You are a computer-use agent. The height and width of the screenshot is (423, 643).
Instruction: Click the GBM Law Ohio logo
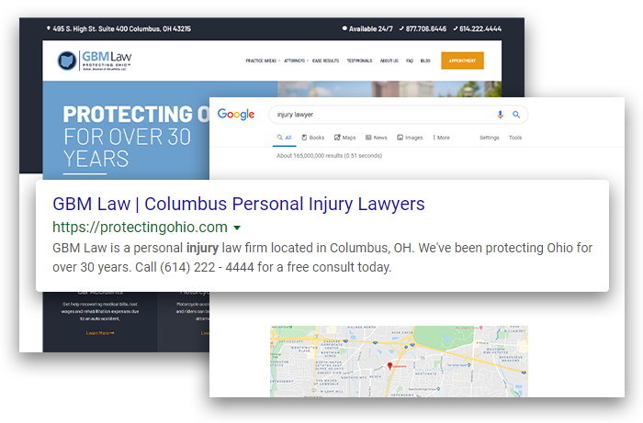95,61
